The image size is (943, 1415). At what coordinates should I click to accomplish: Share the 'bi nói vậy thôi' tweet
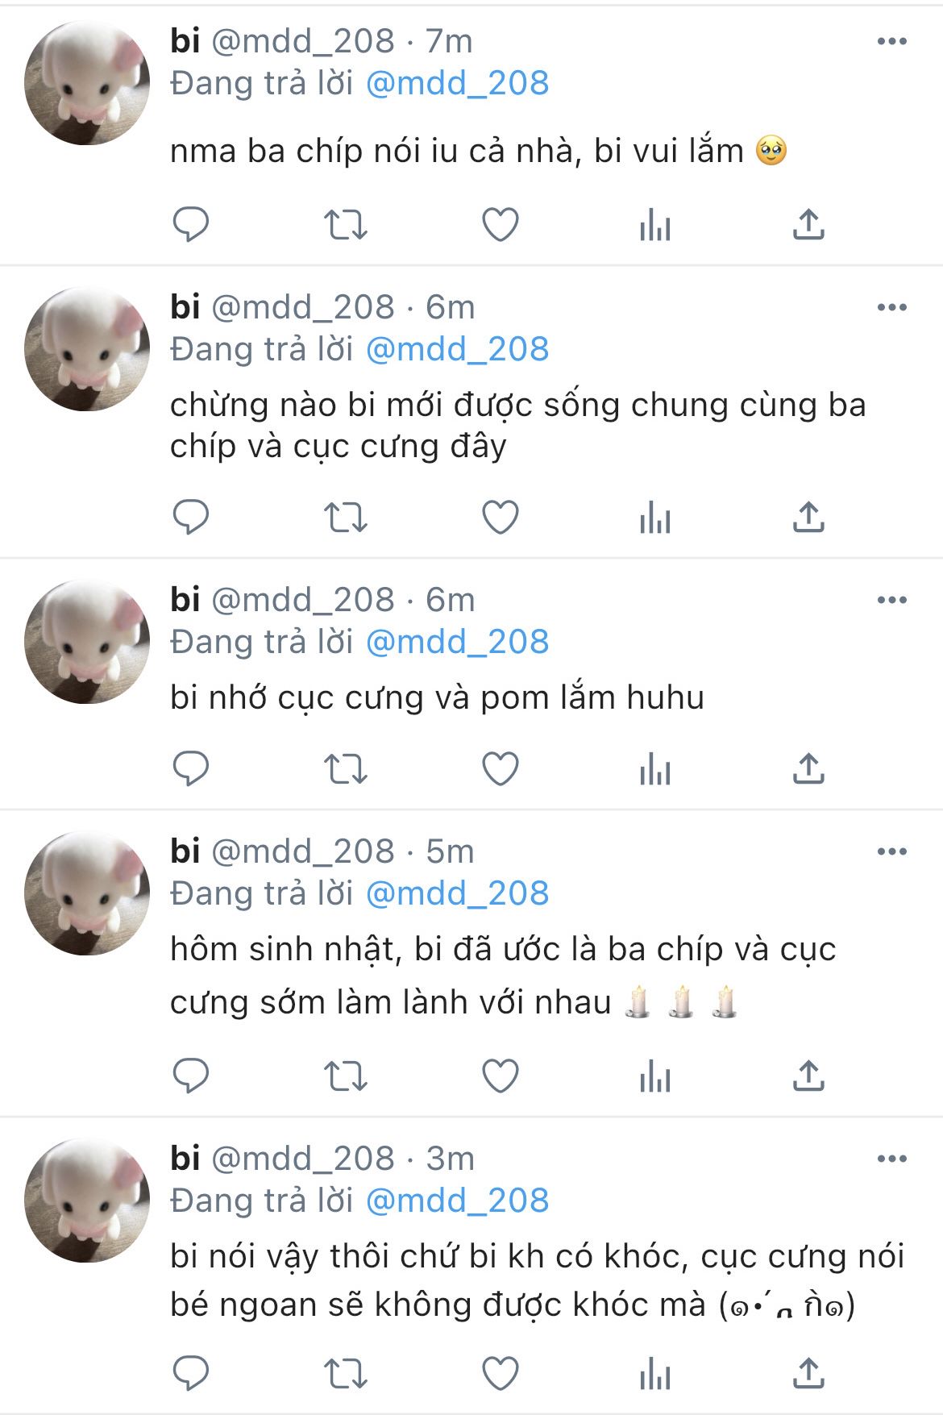tap(808, 1372)
